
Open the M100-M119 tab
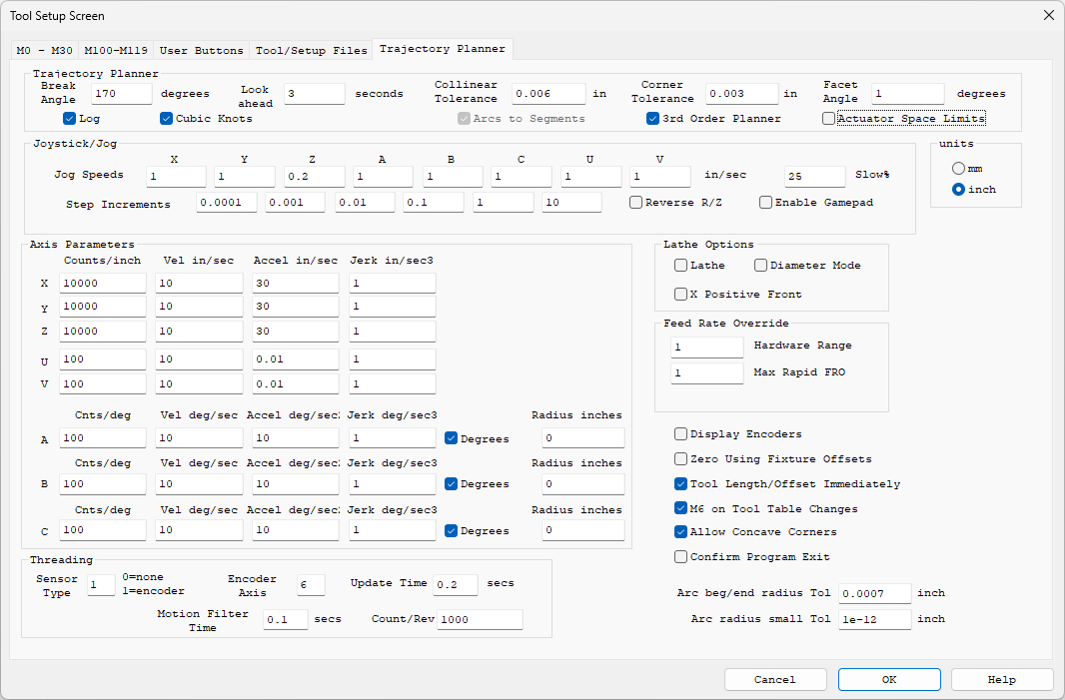[116, 50]
